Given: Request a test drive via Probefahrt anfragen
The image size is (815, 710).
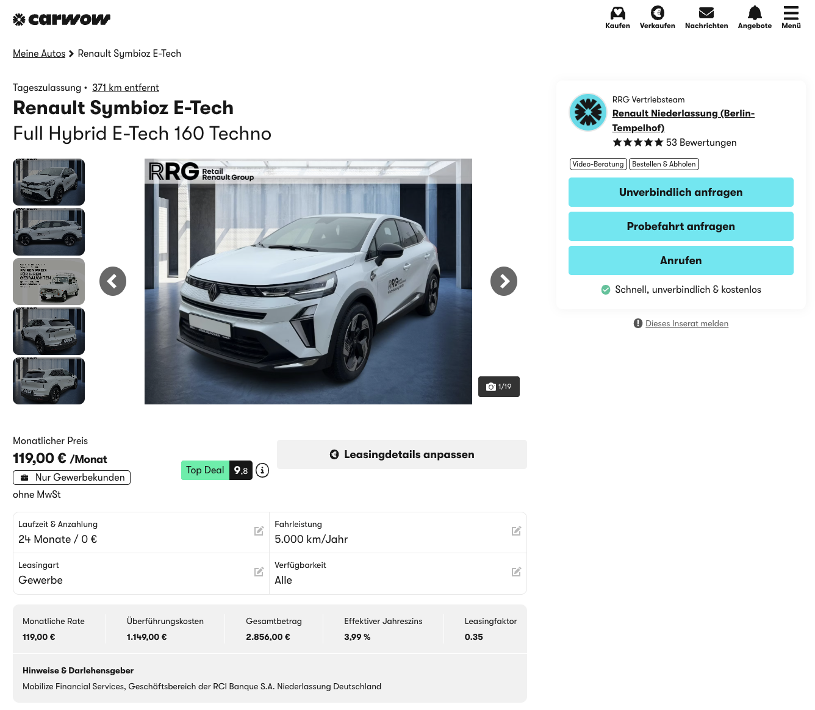Looking at the screenshot, I should (681, 226).
